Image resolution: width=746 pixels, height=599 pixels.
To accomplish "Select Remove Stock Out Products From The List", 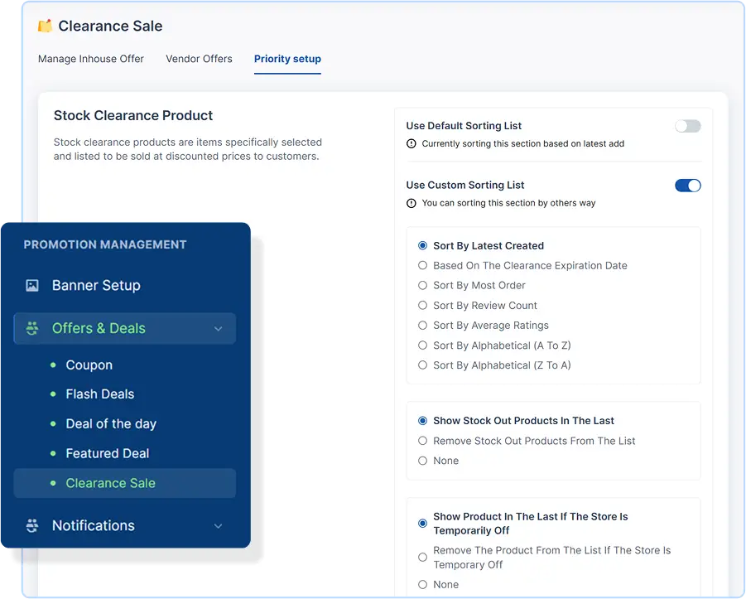I will click(422, 441).
